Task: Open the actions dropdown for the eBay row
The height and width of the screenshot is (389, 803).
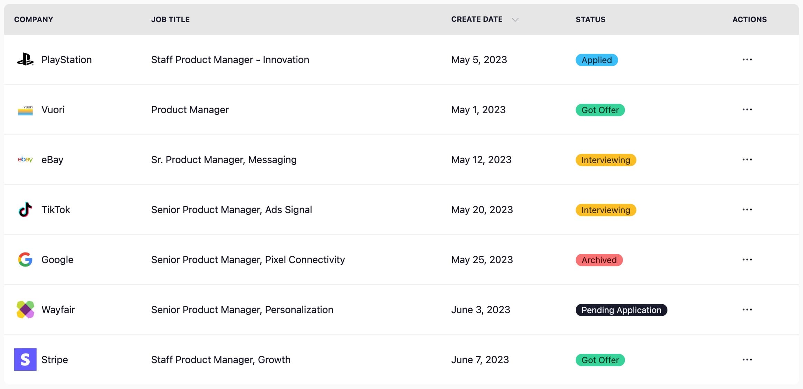Action: click(746, 159)
